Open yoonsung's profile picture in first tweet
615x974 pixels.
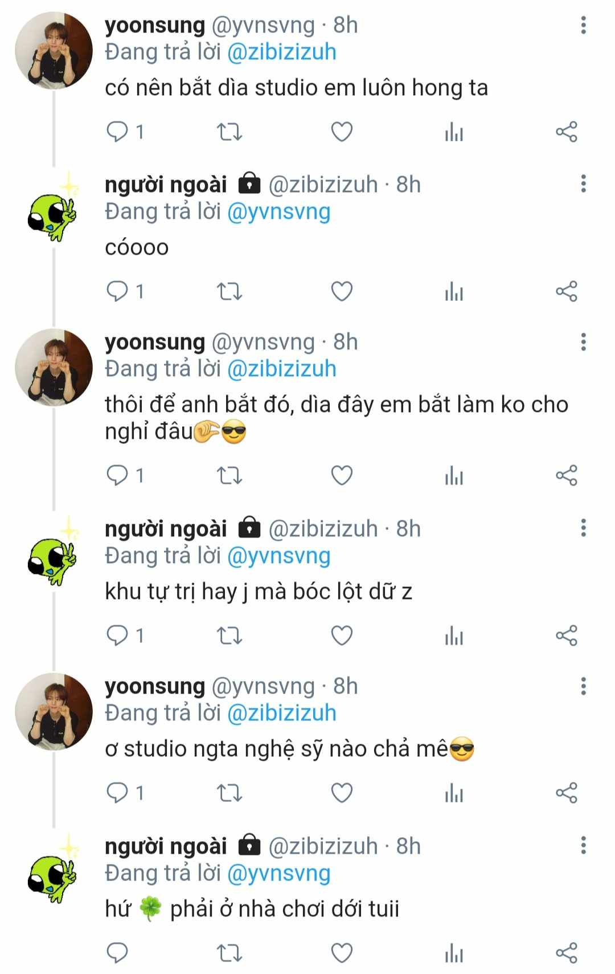point(54,51)
